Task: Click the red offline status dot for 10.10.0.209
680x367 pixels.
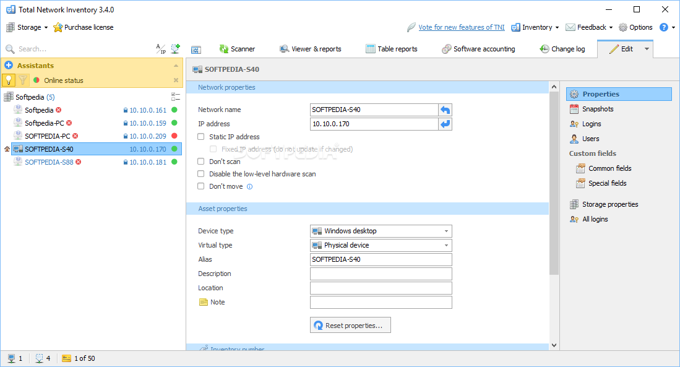Action: click(x=174, y=136)
